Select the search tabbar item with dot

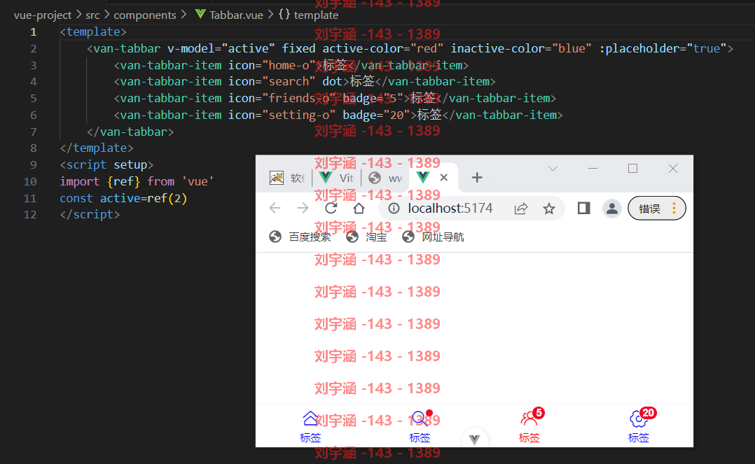tap(420, 426)
